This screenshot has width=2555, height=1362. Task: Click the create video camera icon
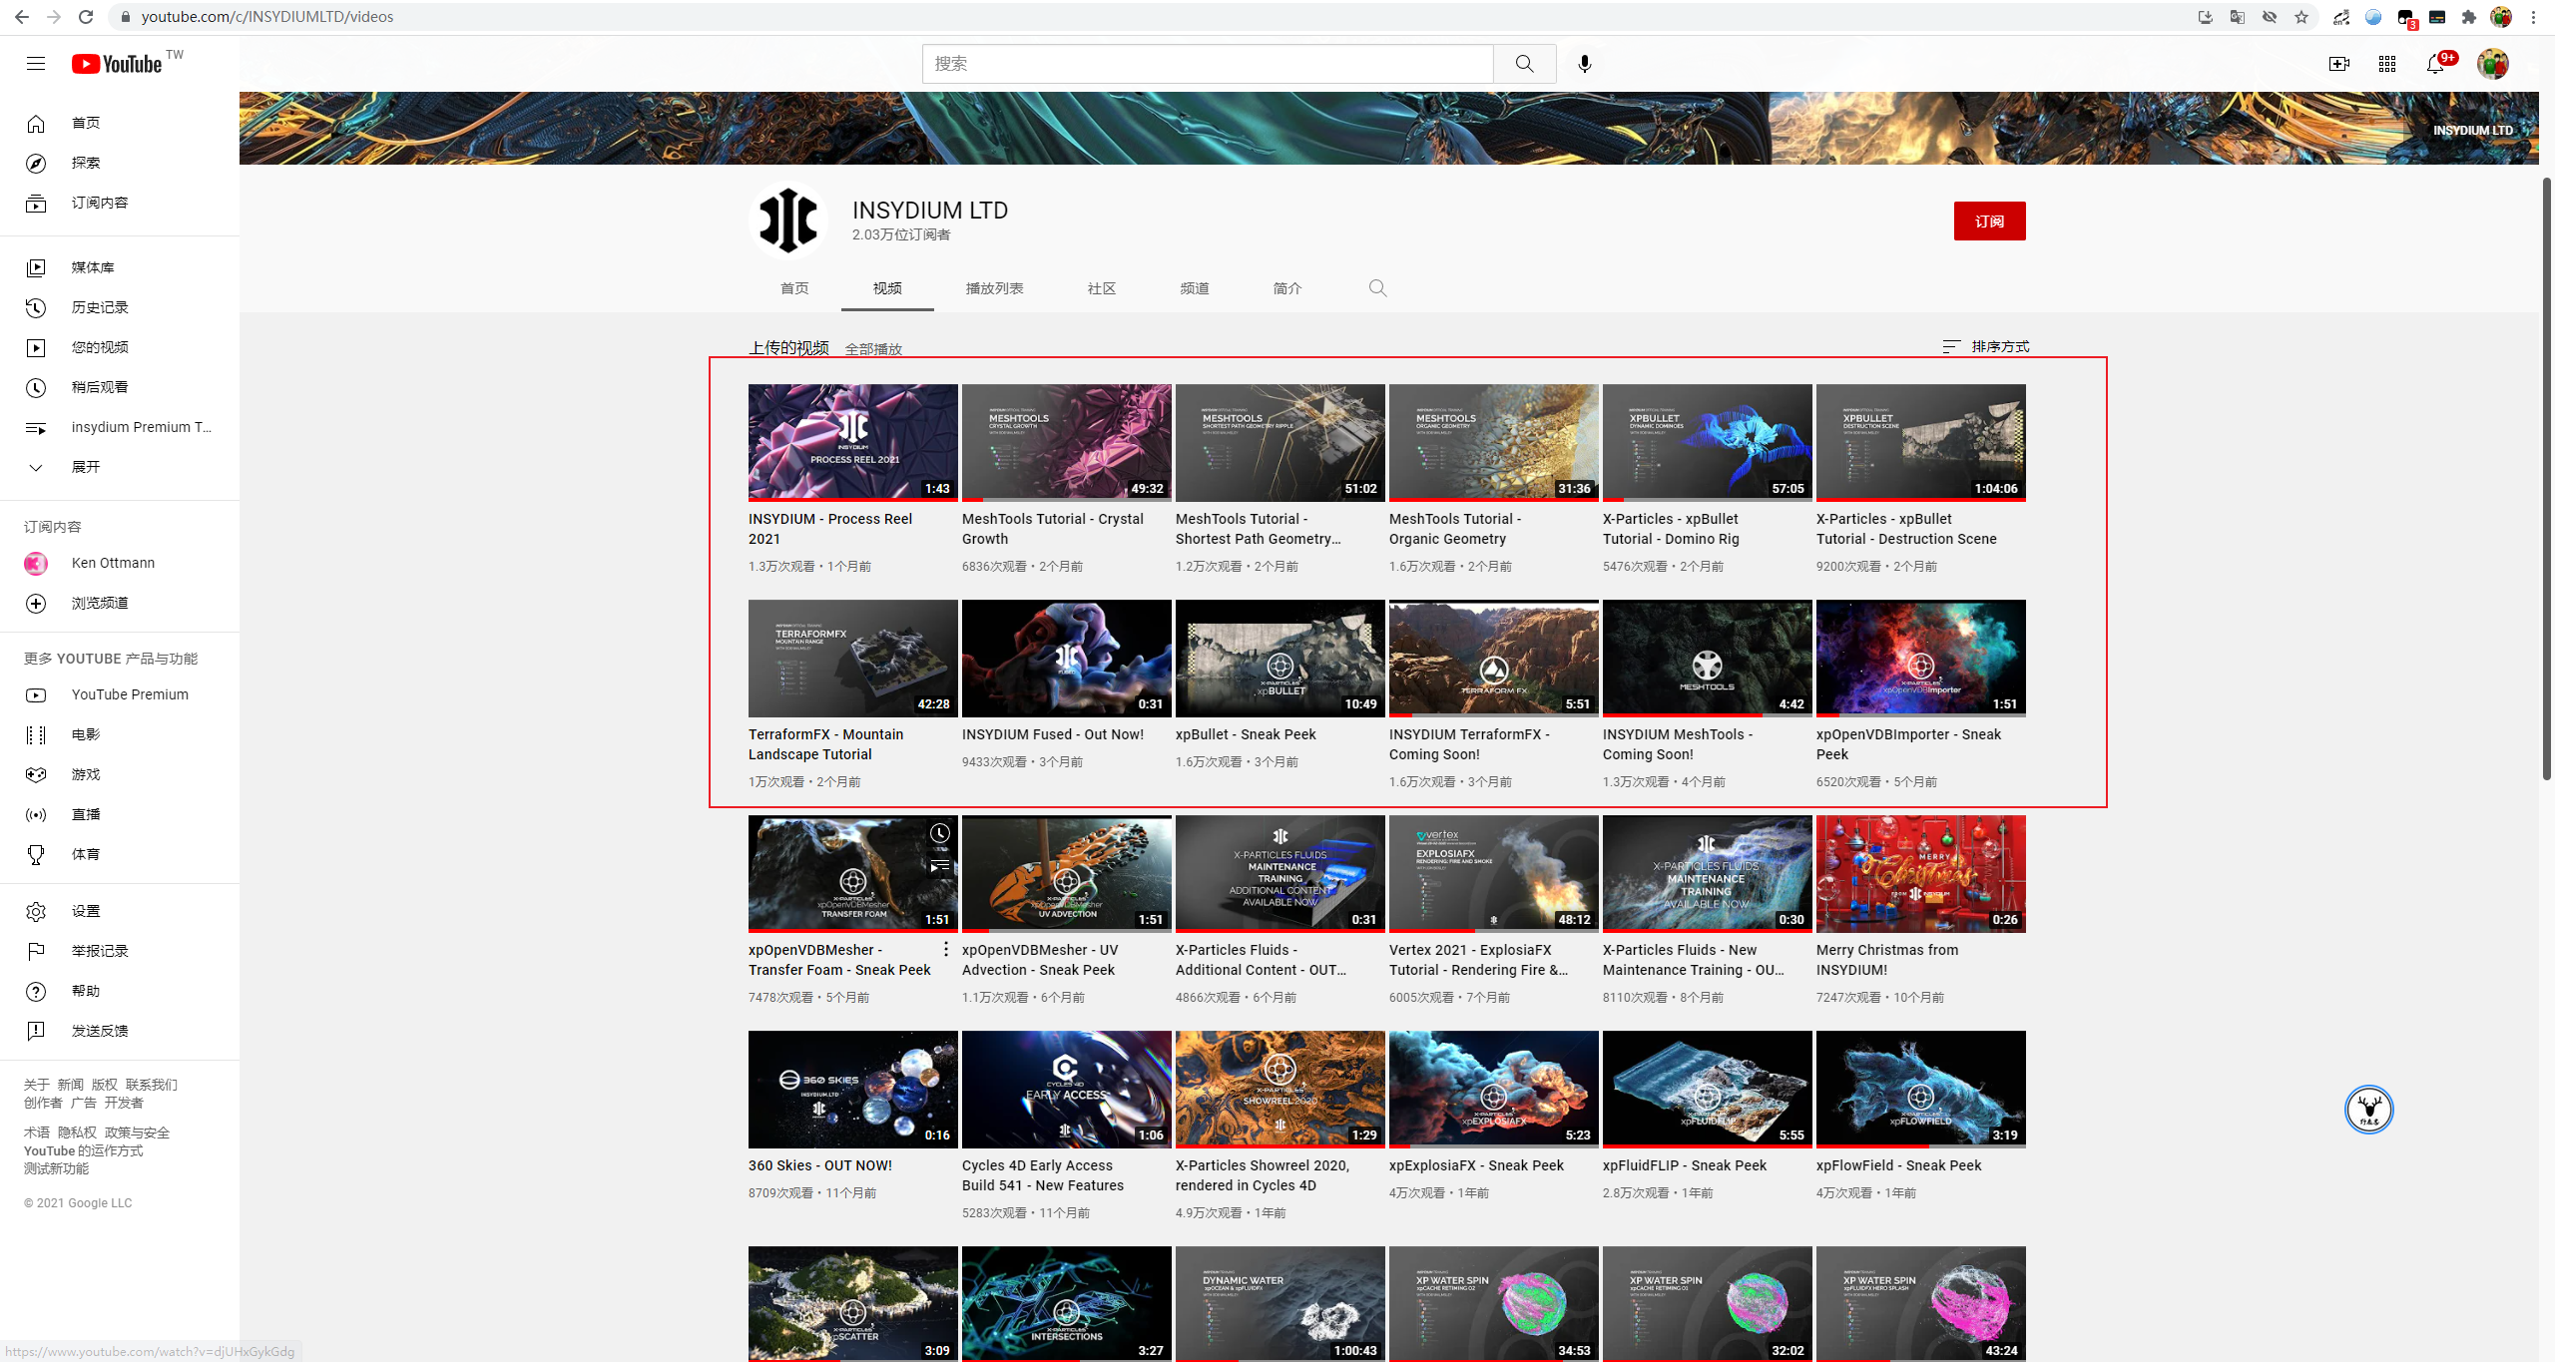(x=2338, y=64)
